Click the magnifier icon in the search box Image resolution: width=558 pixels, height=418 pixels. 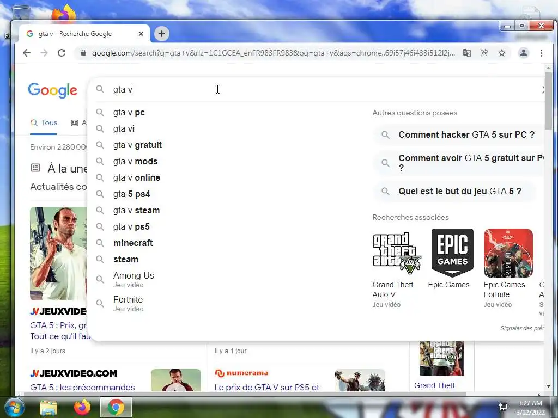click(100, 89)
